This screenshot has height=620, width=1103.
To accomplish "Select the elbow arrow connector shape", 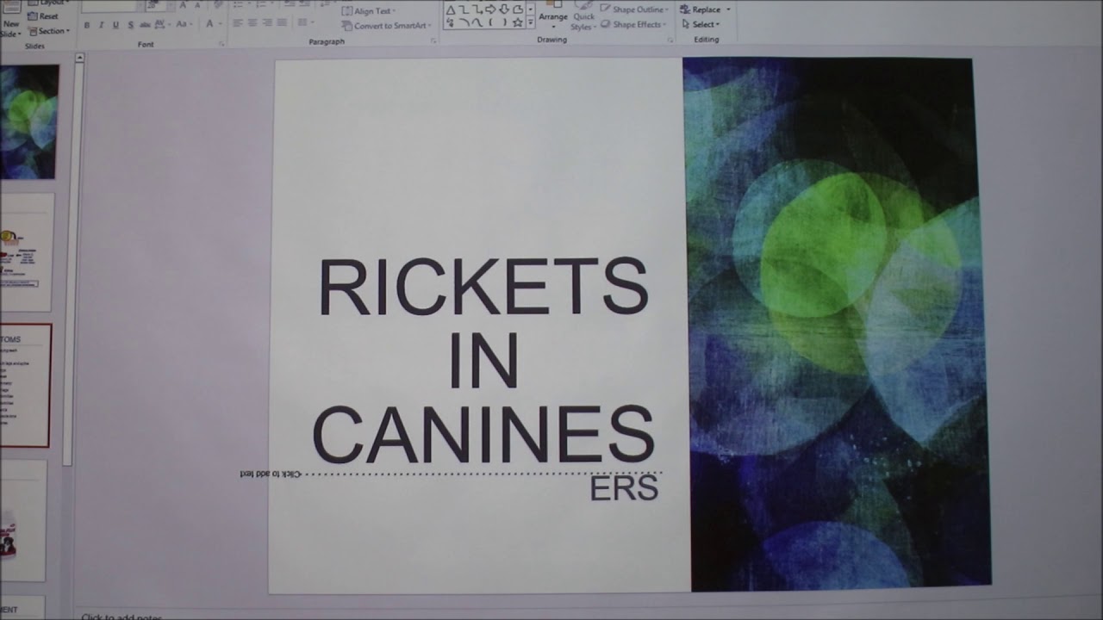I will coord(477,9).
